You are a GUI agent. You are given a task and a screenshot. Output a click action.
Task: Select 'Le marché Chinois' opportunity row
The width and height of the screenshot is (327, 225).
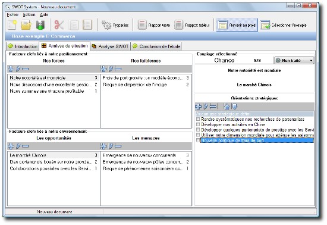point(54,155)
